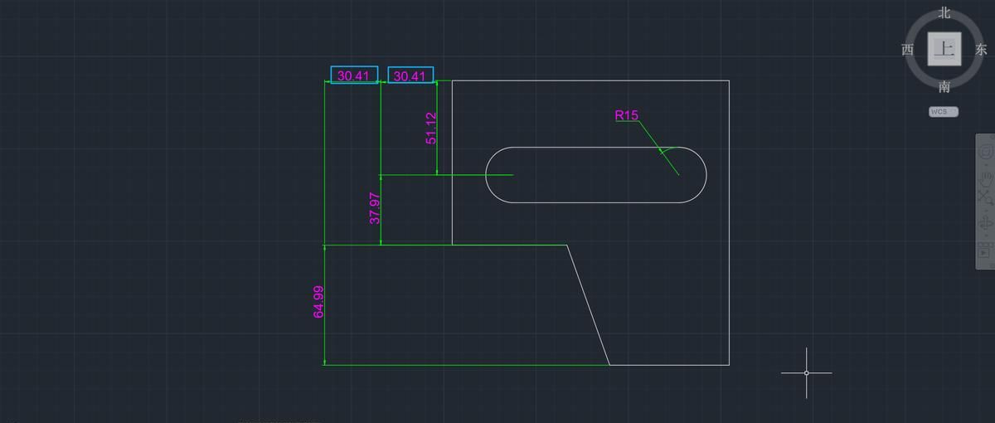Rotate view to north 北 on ViewCube
This screenshot has width=995, height=423.
[x=944, y=12]
